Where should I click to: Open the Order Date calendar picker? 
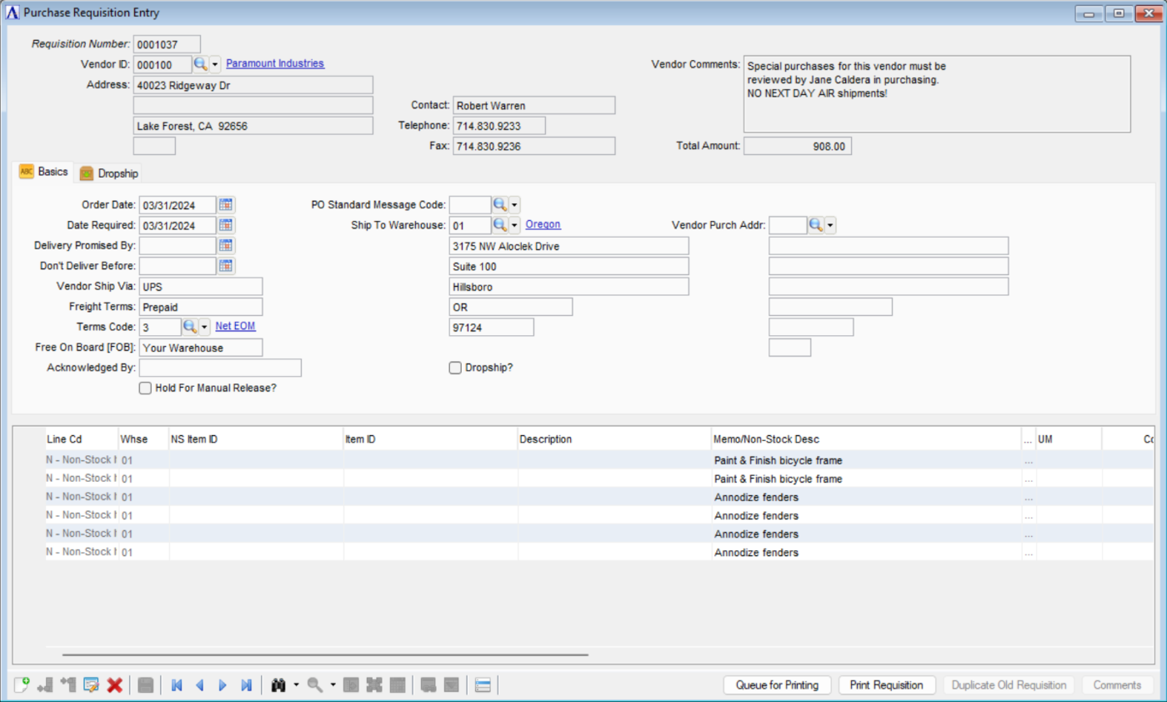227,204
